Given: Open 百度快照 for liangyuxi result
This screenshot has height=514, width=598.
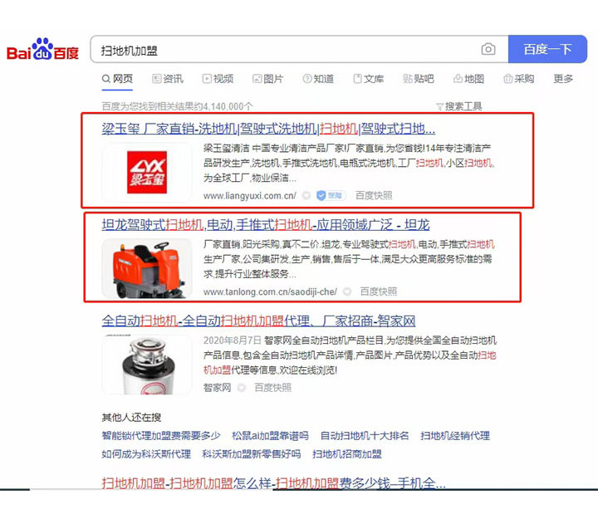Looking at the screenshot, I should (x=374, y=196).
